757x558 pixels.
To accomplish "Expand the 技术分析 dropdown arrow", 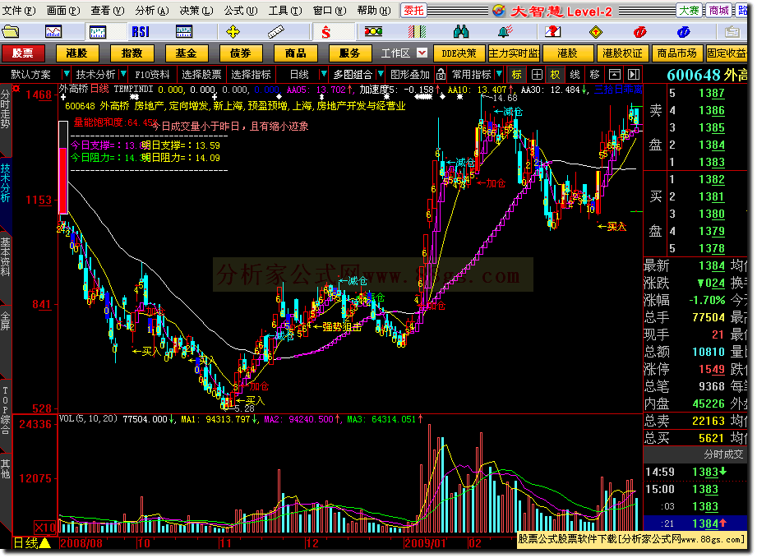I will click(x=123, y=74).
